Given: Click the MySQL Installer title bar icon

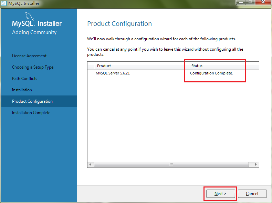Looking at the screenshot, I should (x=3, y=3).
